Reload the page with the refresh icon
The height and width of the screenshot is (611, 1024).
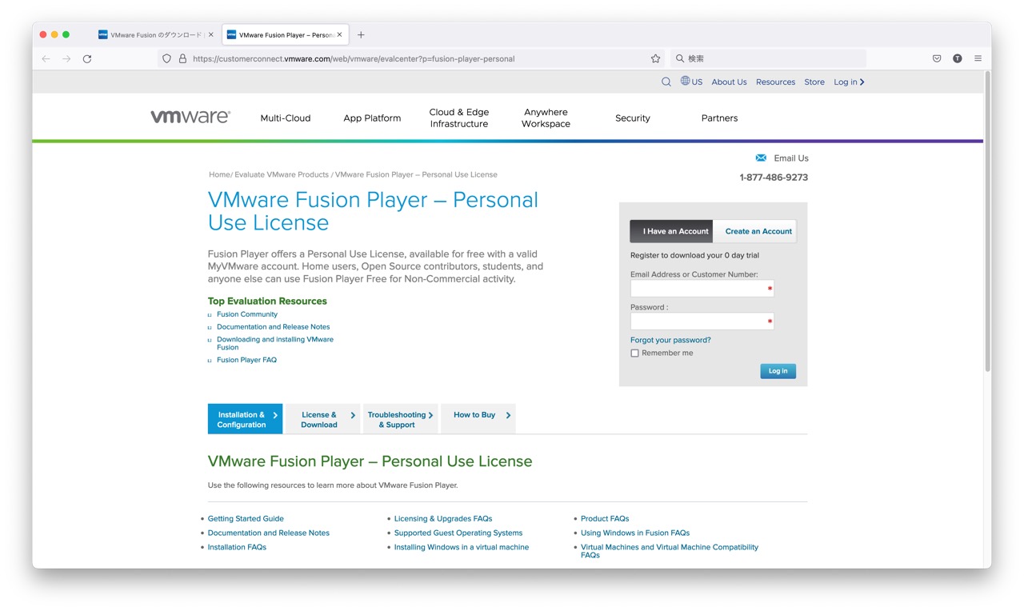coord(87,58)
